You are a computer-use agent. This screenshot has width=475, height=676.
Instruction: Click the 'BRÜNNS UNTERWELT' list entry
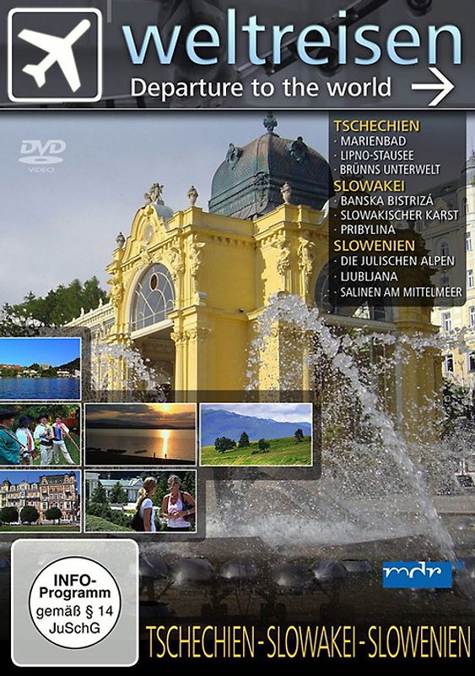coord(390,170)
